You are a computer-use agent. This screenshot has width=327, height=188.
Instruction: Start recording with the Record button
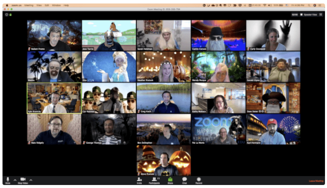click(199, 180)
